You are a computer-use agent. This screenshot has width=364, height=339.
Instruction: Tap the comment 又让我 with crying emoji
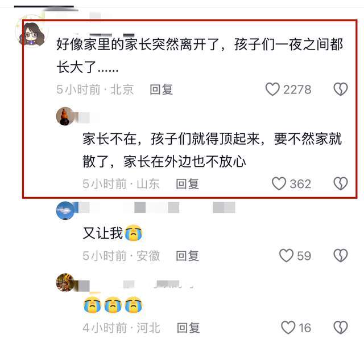tap(113, 233)
